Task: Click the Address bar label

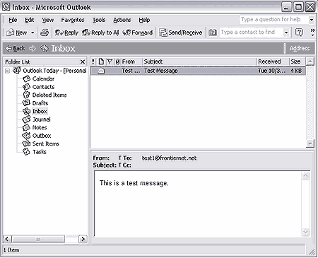Action: point(300,48)
